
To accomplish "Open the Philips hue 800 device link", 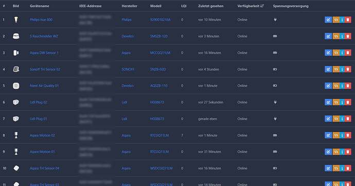I will [41, 20].
